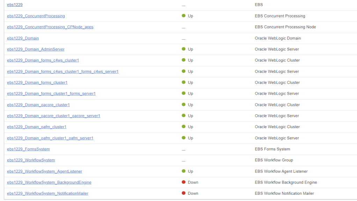Viewport: 357px width, 201px height.
Task: Click red Down icon for NotificationMailer
Action: pos(183,193)
